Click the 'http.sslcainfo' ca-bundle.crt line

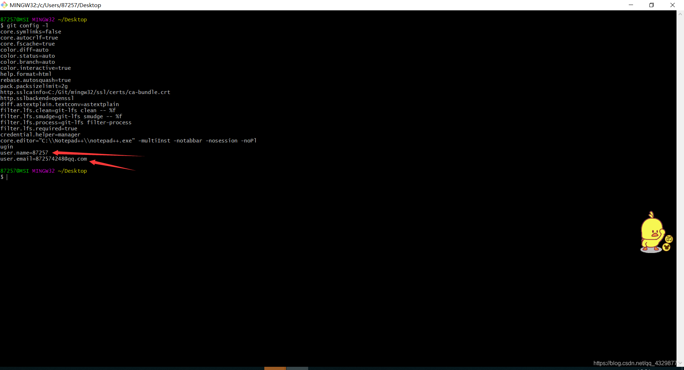[x=85, y=92]
